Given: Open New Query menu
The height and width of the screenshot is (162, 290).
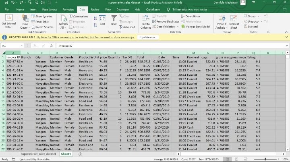Looking at the screenshot, I should point(25,21).
